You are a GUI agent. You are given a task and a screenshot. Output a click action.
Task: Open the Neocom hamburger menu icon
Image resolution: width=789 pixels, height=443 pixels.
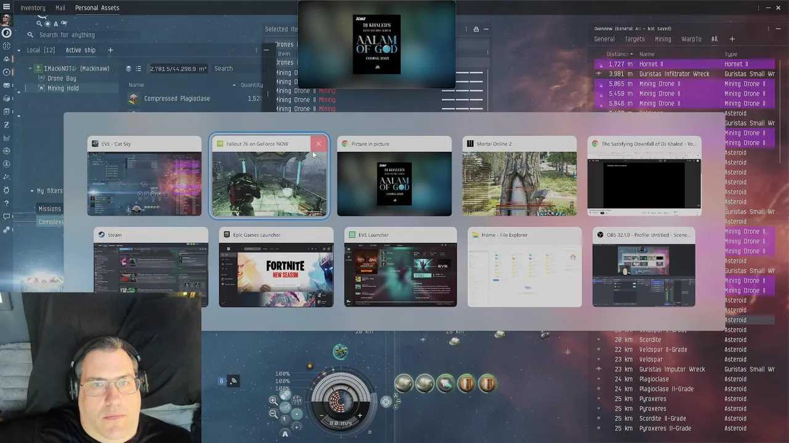click(7, 7)
